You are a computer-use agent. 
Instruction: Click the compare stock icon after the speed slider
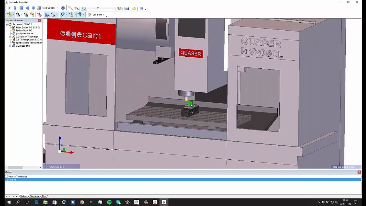coord(119,9)
